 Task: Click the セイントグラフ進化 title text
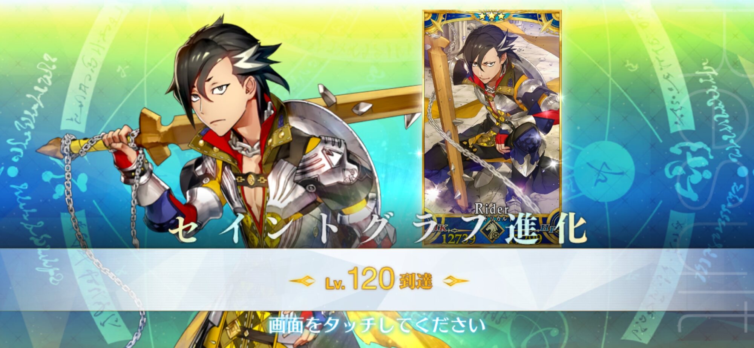coord(377,229)
